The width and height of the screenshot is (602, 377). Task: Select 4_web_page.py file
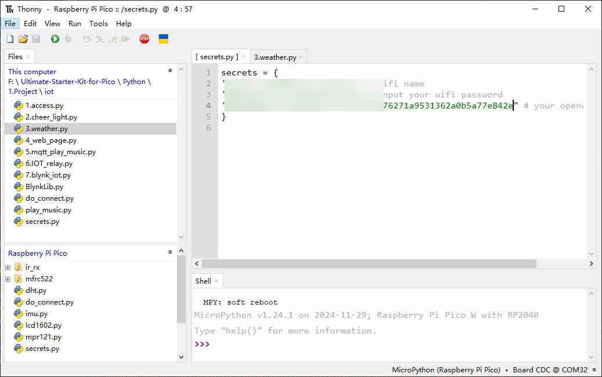50,140
